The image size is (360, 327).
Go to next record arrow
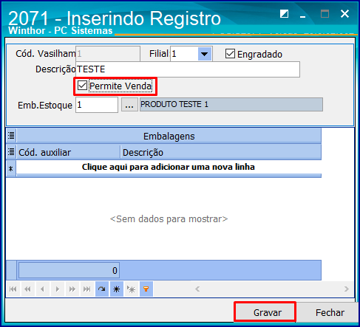click(58, 289)
